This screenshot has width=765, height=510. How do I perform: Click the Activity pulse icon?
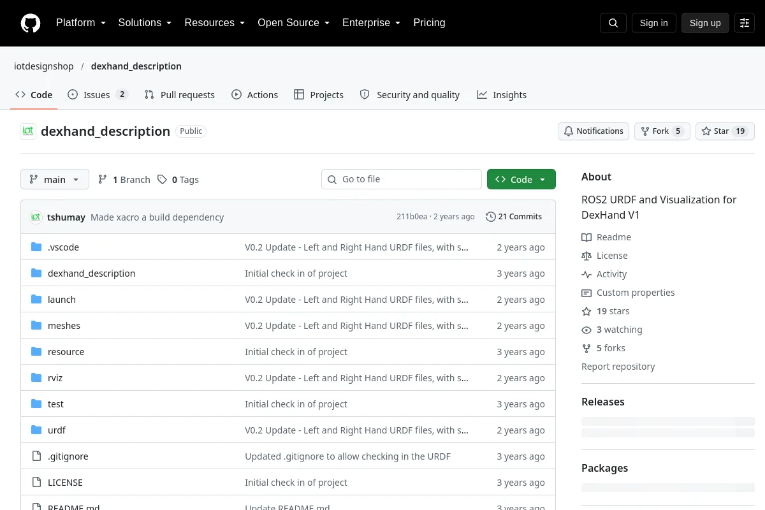pos(586,274)
